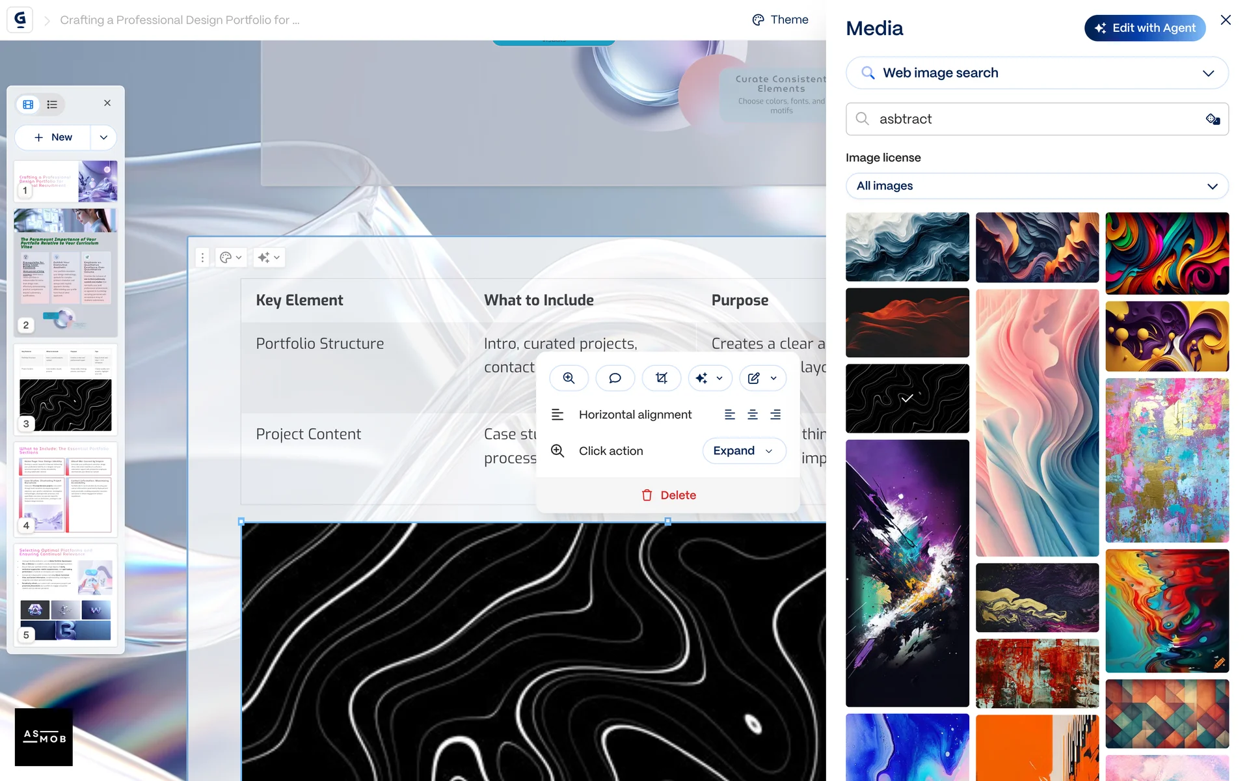
Task: Click the zoom-in magnifier icon in image toolbar
Action: [x=569, y=378]
